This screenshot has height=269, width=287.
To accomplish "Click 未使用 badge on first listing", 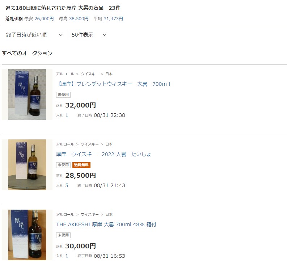I will point(63,94).
